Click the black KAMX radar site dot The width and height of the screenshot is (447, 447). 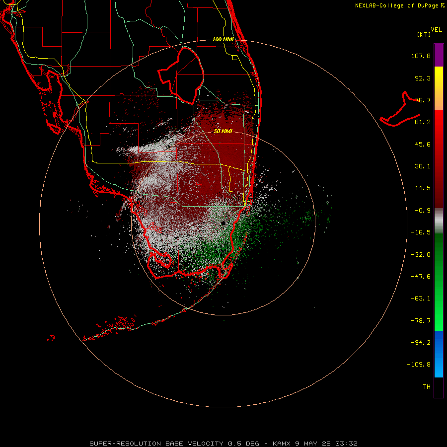click(223, 223)
